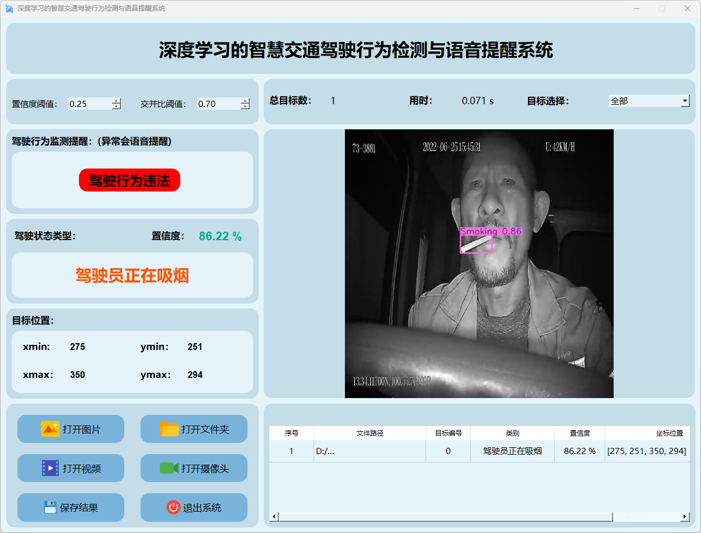Click the floppy disk icon on 保存结果
Screen dimensions: 701x533
pos(50,507)
